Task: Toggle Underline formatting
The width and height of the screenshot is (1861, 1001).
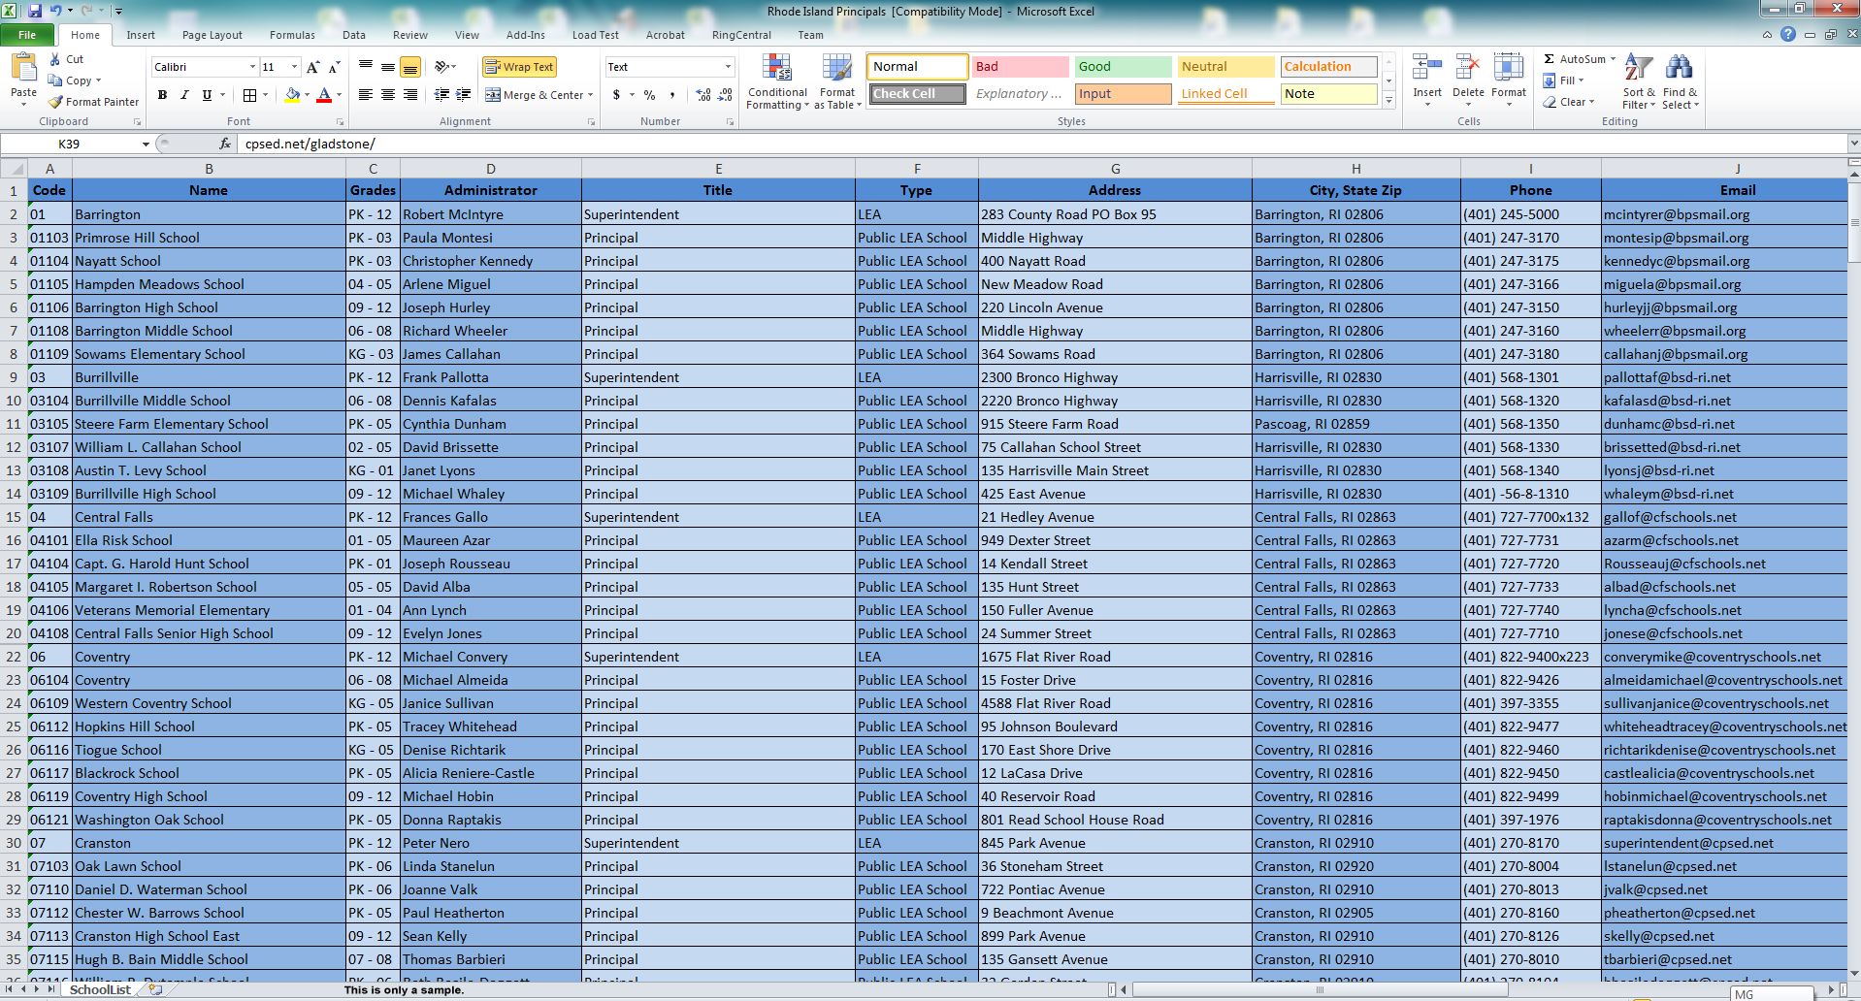Action: click(x=207, y=95)
